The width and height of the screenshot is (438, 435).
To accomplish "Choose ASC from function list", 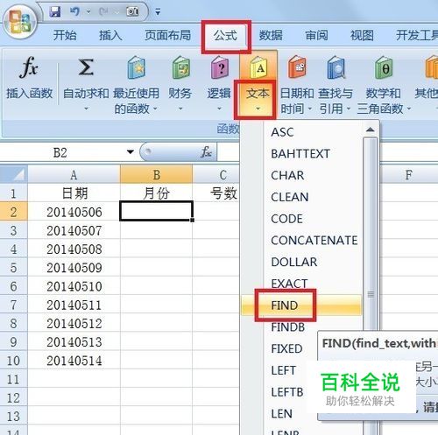I will coord(301,132).
